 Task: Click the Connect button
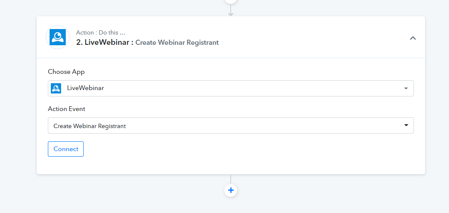tap(65, 149)
